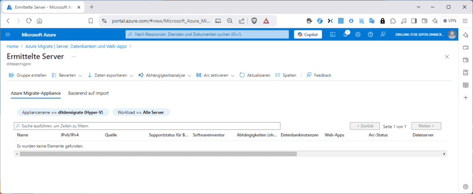Open sidebar settings gear at bottom right
Screen dimensions: 473x194
tap(466, 187)
